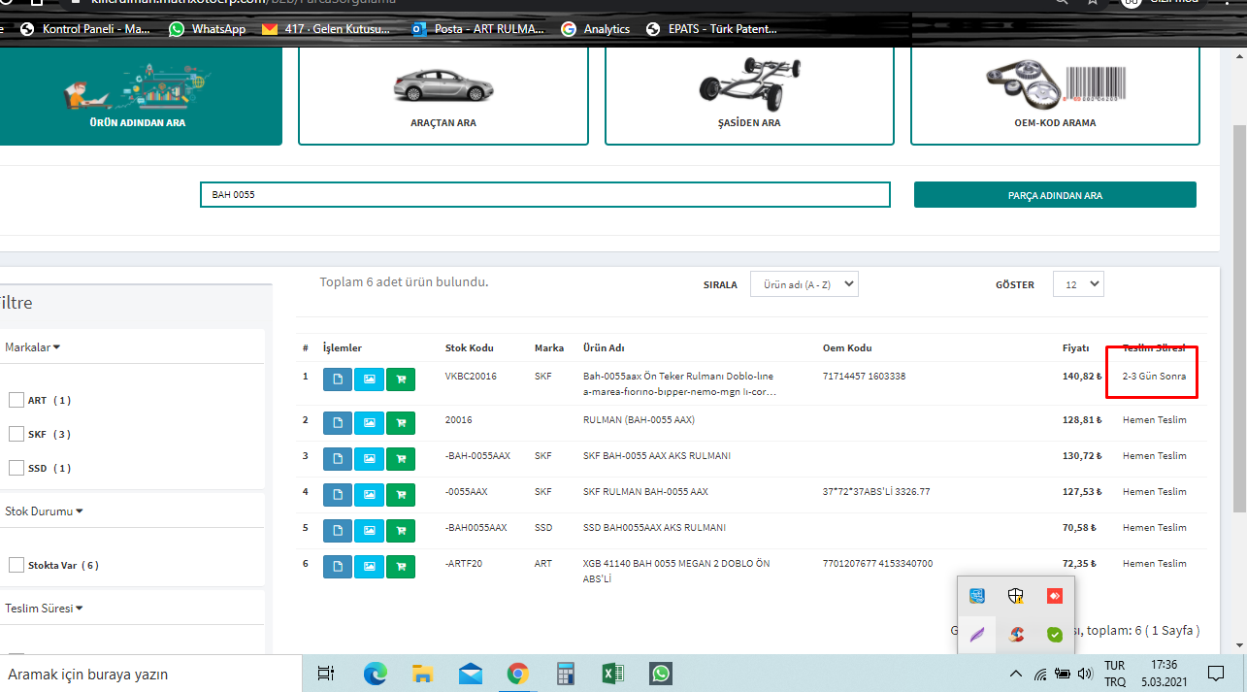
Task: View image of row 6 ART product
Action: [x=369, y=566]
